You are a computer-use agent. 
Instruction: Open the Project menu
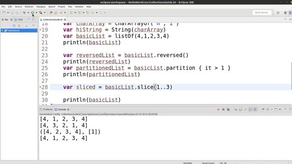tap(62, 7)
